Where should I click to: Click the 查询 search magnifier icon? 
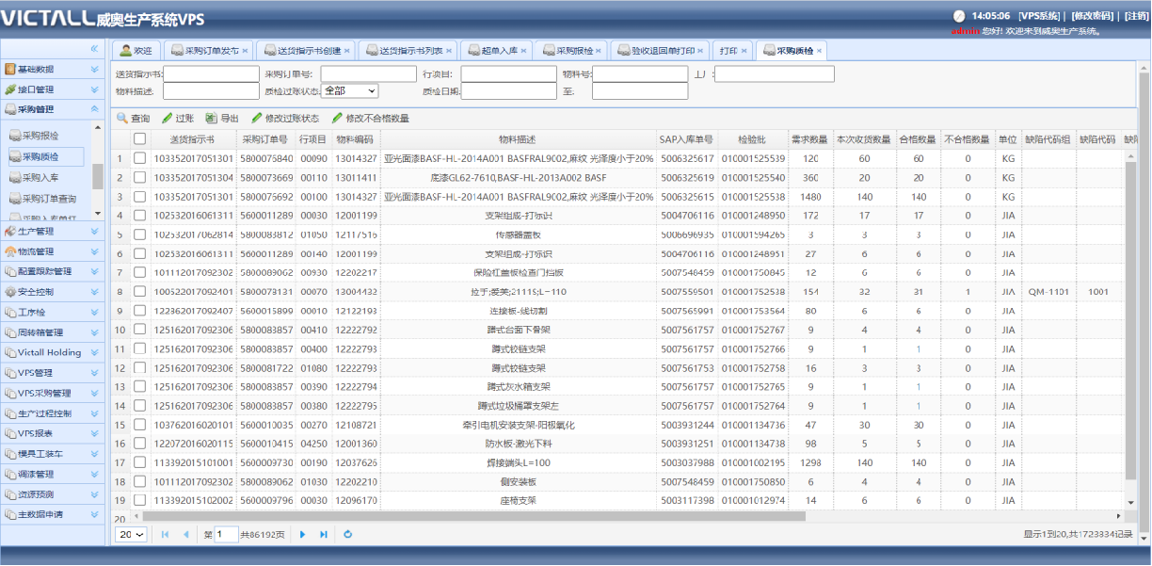click(x=122, y=119)
